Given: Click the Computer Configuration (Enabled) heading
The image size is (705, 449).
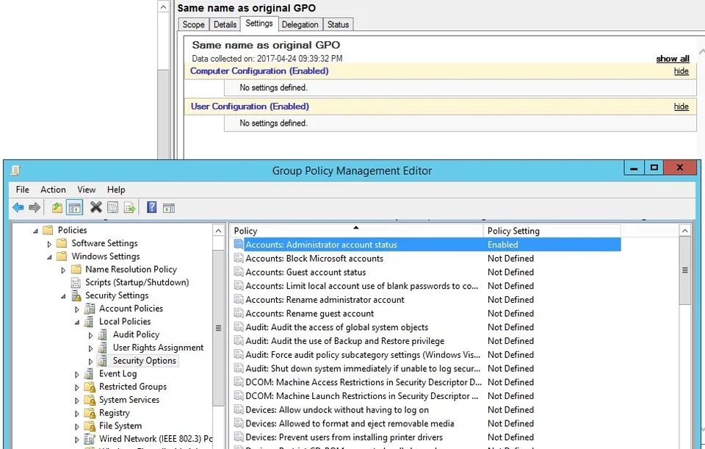Looking at the screenshot, I should [x=259, y=71].
